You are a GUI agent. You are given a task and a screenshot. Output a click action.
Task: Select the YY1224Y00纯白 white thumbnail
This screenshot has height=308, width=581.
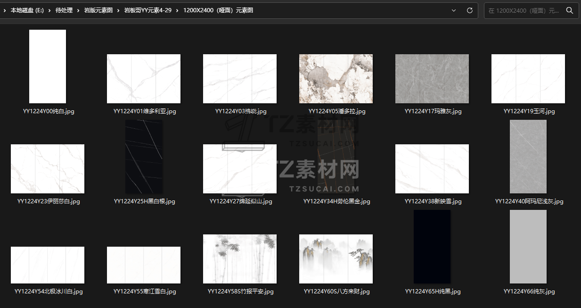tap(48, 67)
